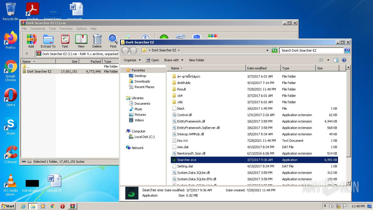
Task: Select Local Disk (C:) in navigation pane
Action: click(145, 137)
